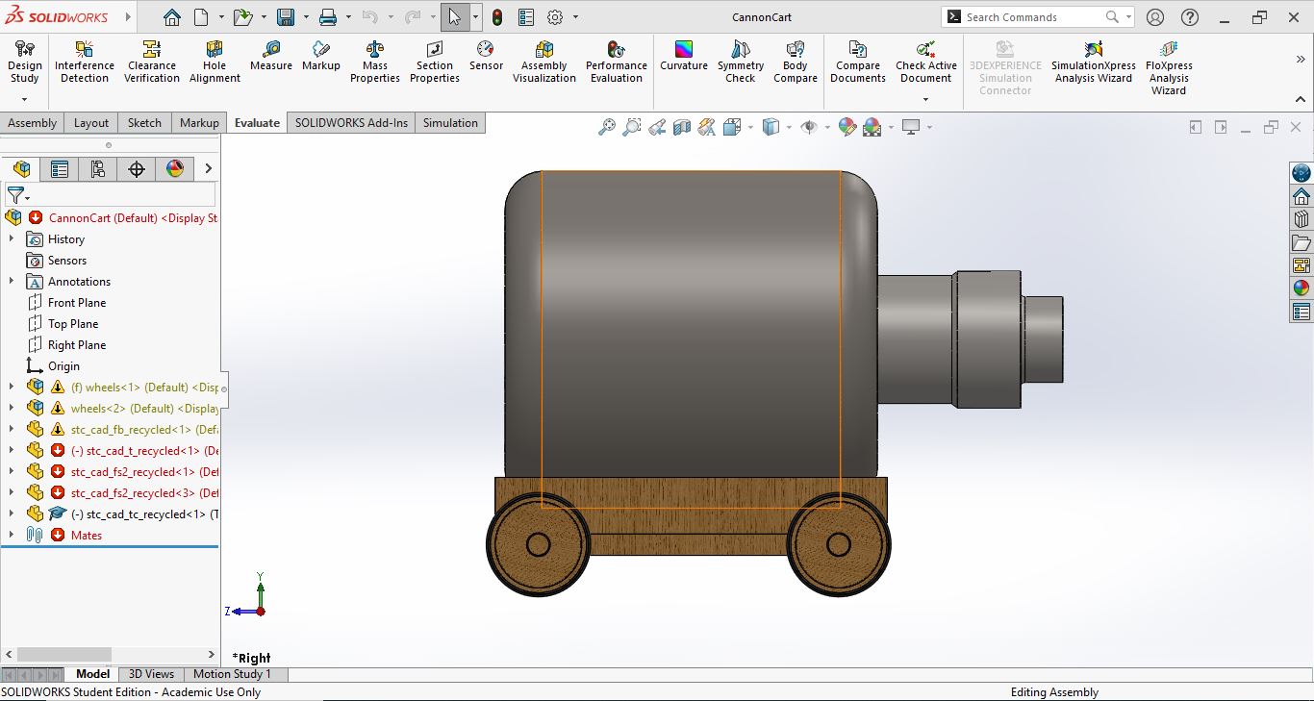Screen dimensions: 1314x701
Task: Click the Rebuild traffic light icon
Action: pos(497,17)
